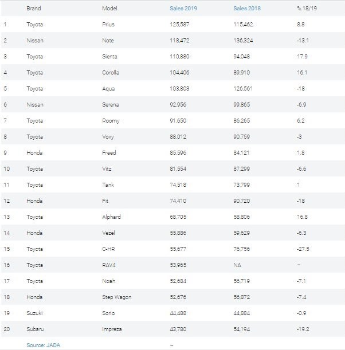Click the Step Wagon model cell
Viewport: 345px width, 350px height.
click(117, 297)
